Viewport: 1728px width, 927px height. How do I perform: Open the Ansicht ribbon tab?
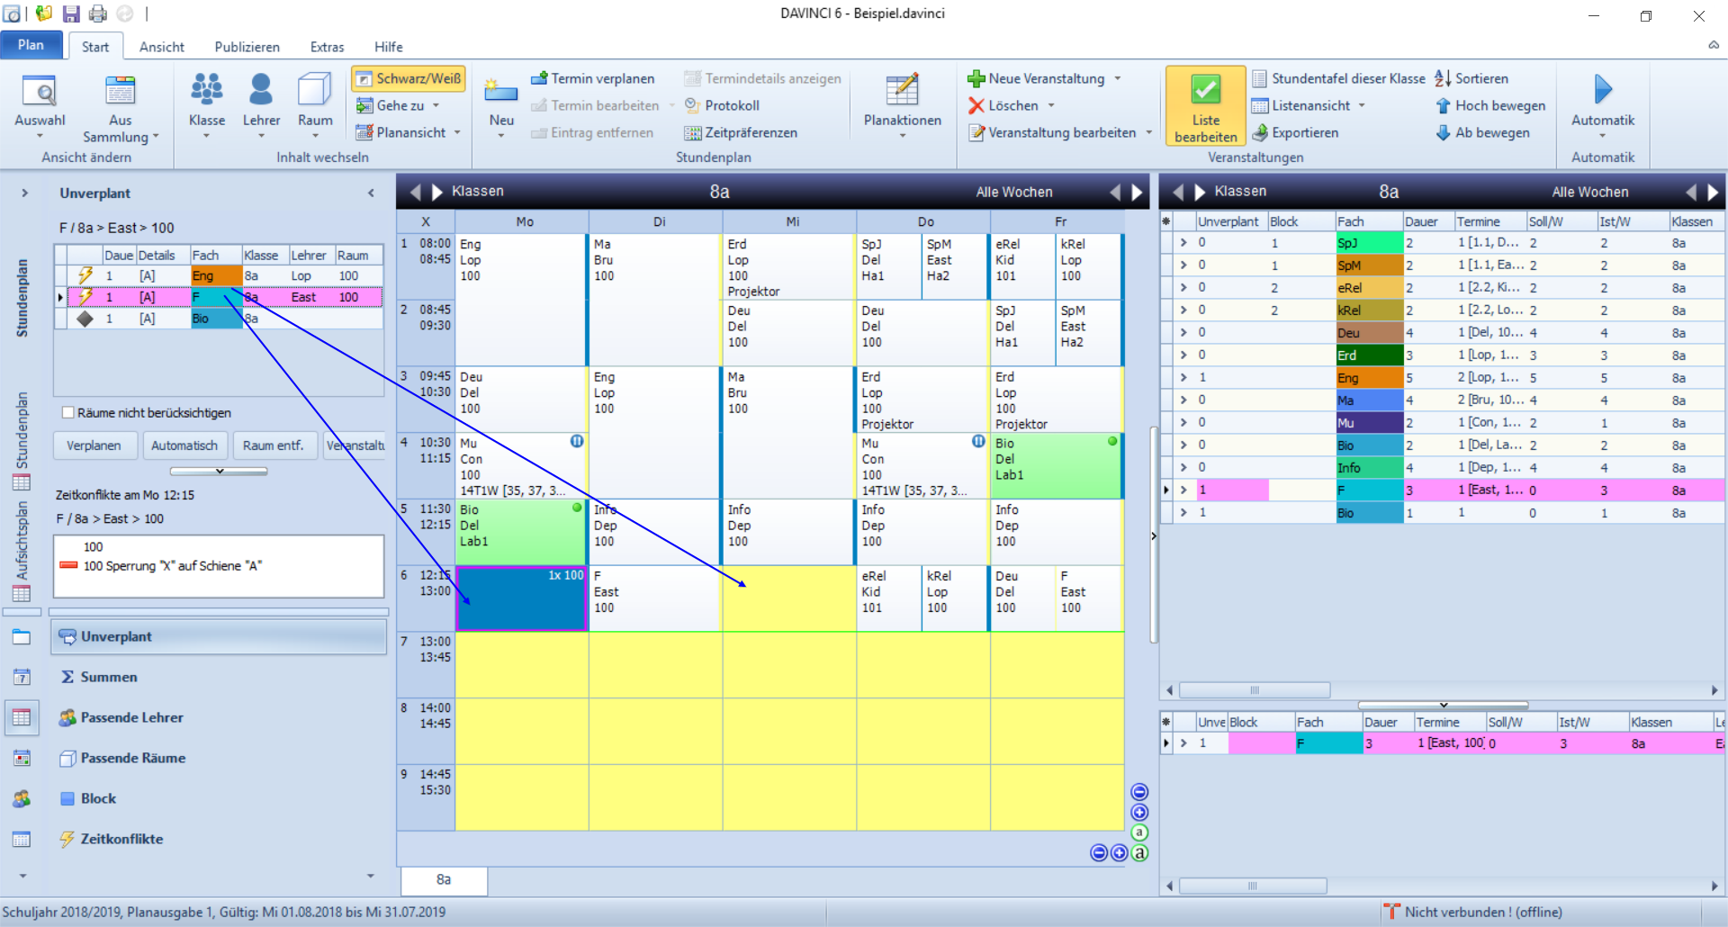click(161, 47)
